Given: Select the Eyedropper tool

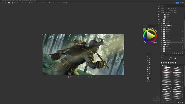Looking at the screenshot, I should 147,62.
